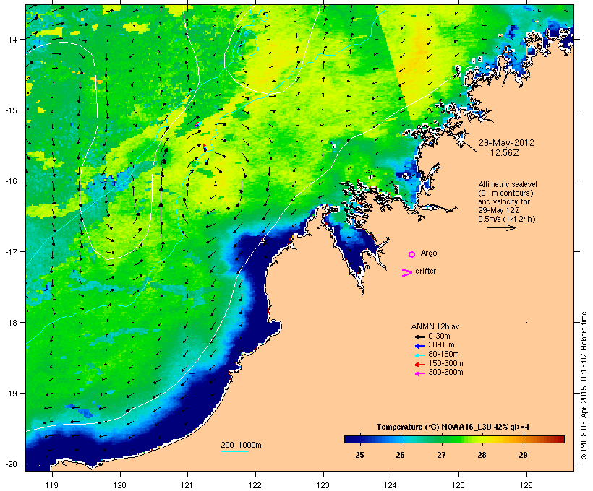Image resolution: width=593 pixels, height=491 pixels.
Task: Click the blue 30-80m legend arrow
Action: [x=419, y=346]
